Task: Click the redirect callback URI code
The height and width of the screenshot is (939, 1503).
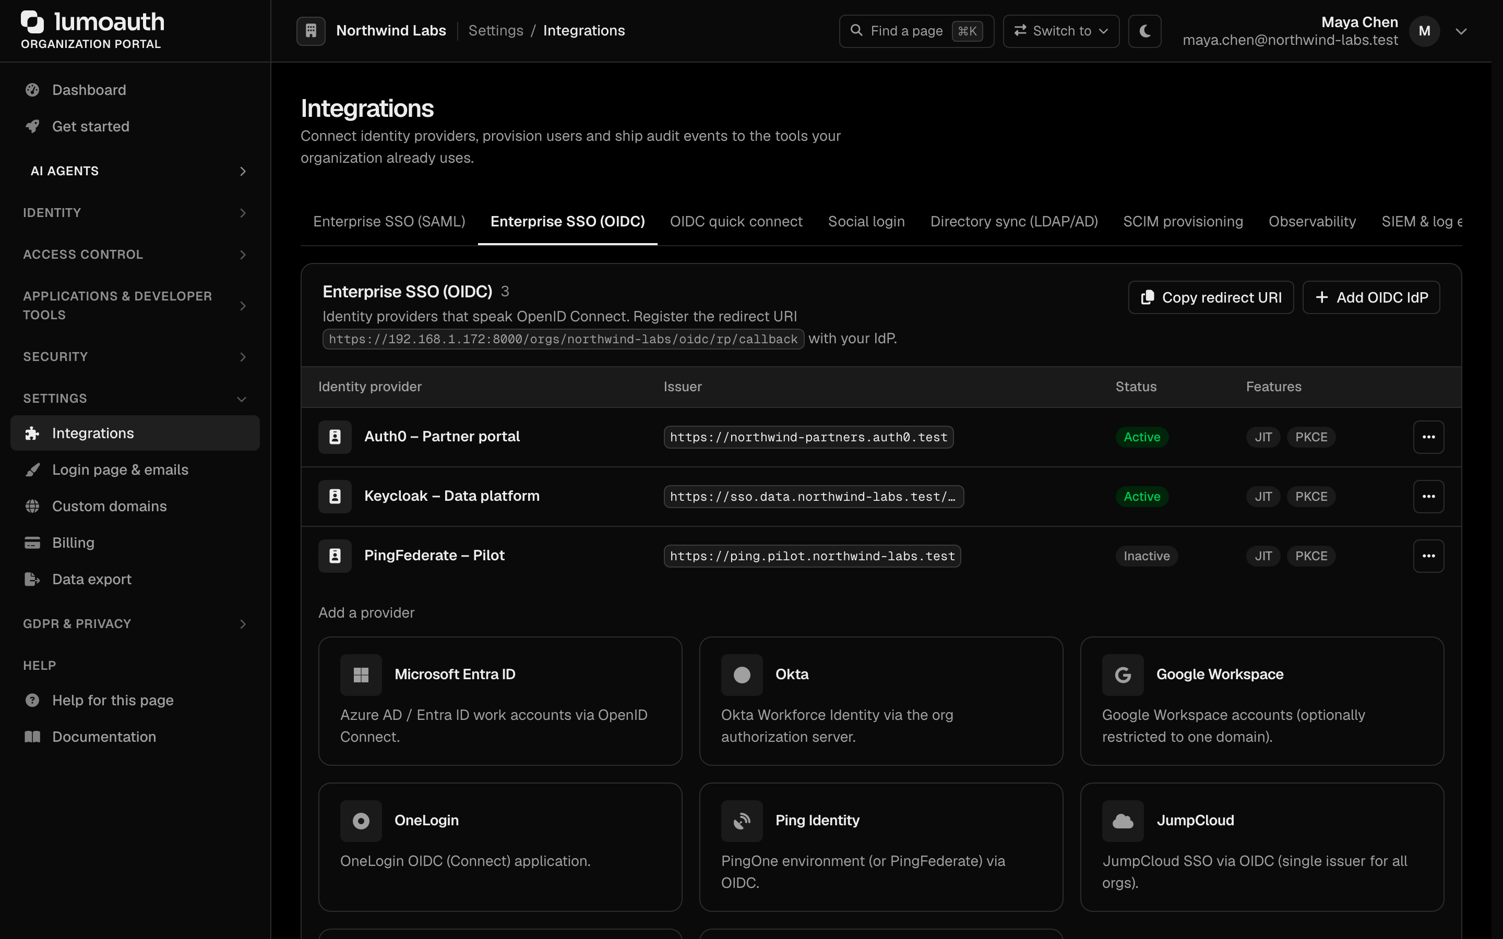Action: click(563, 339)
